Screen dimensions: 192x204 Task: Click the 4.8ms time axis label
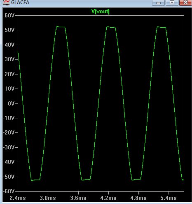(x=138, y=198)
